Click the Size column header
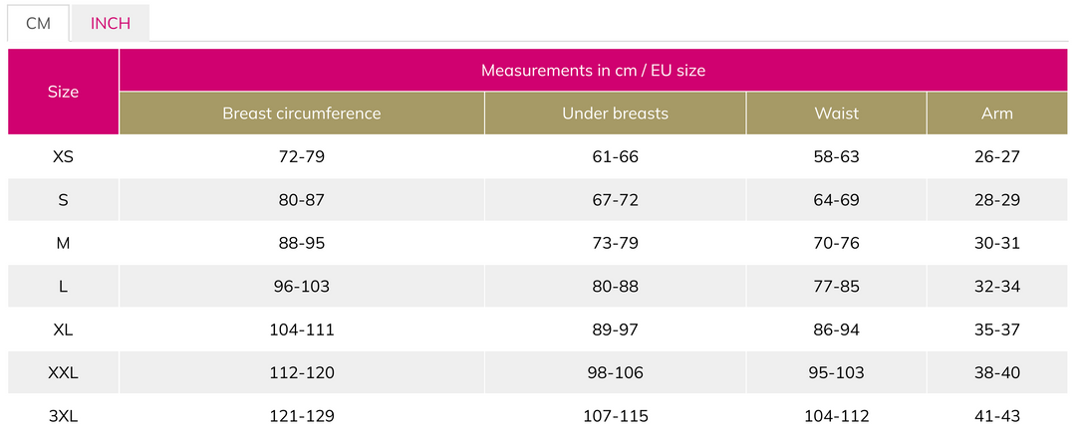Viewport: 1076px width, 438px height. 63,92
